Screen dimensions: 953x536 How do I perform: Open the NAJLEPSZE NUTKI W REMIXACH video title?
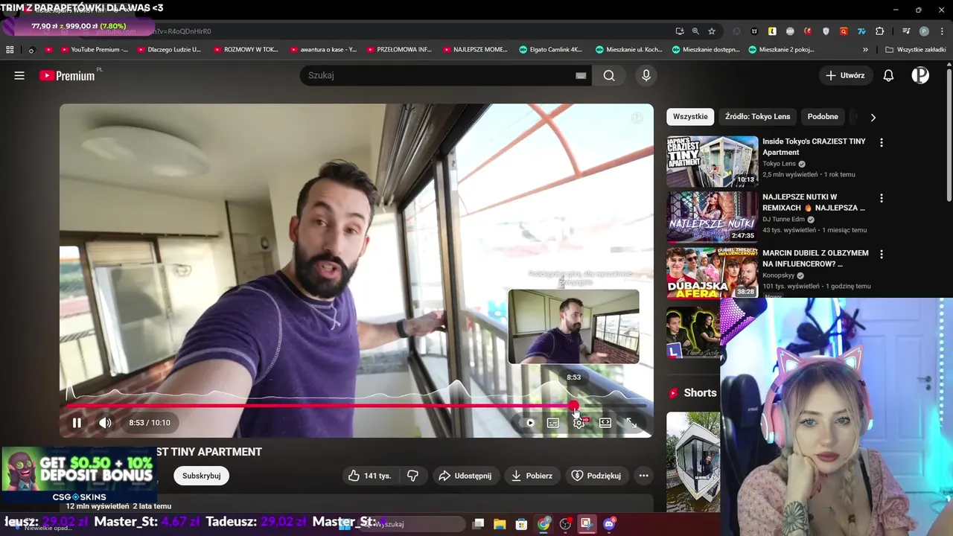(814, 202)
